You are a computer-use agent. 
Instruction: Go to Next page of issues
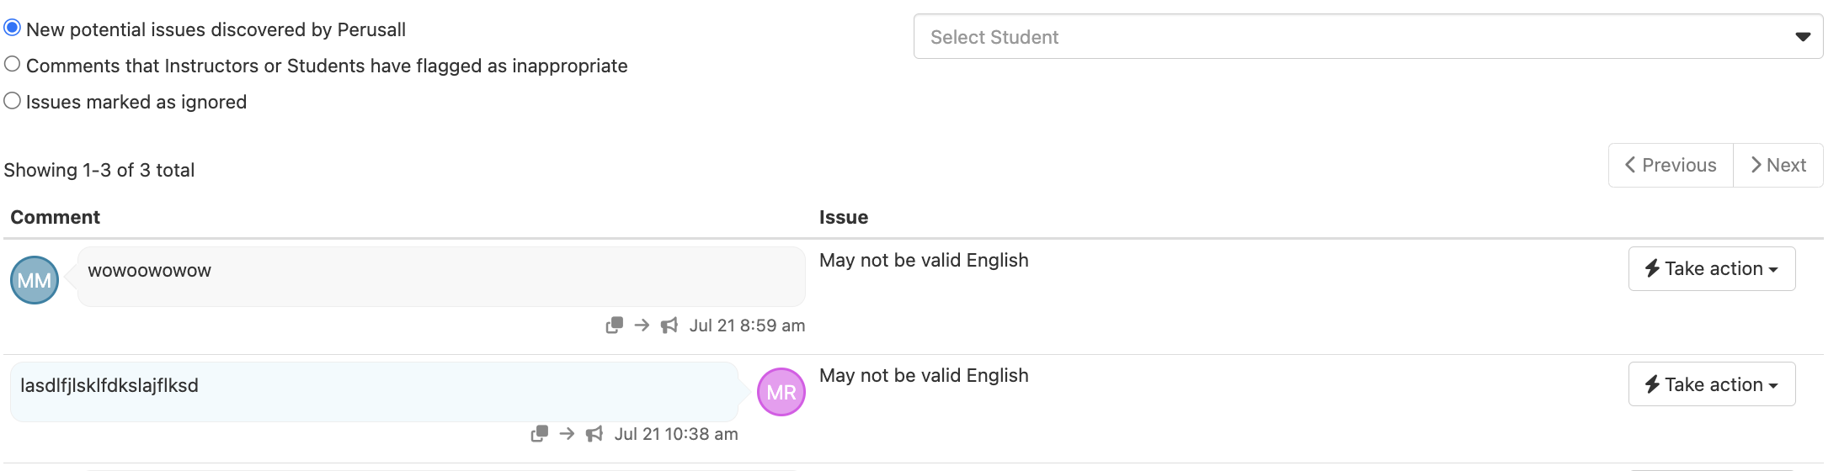coord(1778,166)
